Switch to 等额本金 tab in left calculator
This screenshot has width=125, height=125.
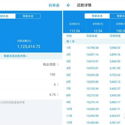tap(28, 16)
